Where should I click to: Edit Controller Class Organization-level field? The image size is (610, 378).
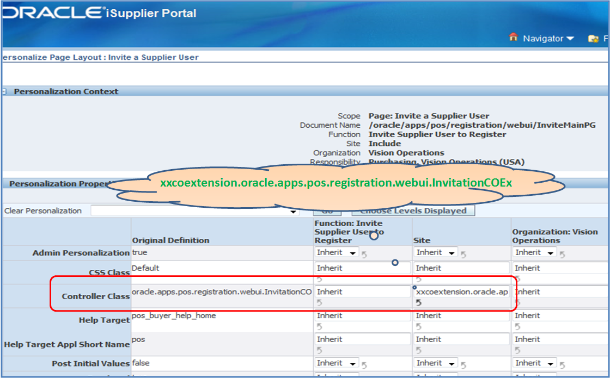(x=560, y=292)
